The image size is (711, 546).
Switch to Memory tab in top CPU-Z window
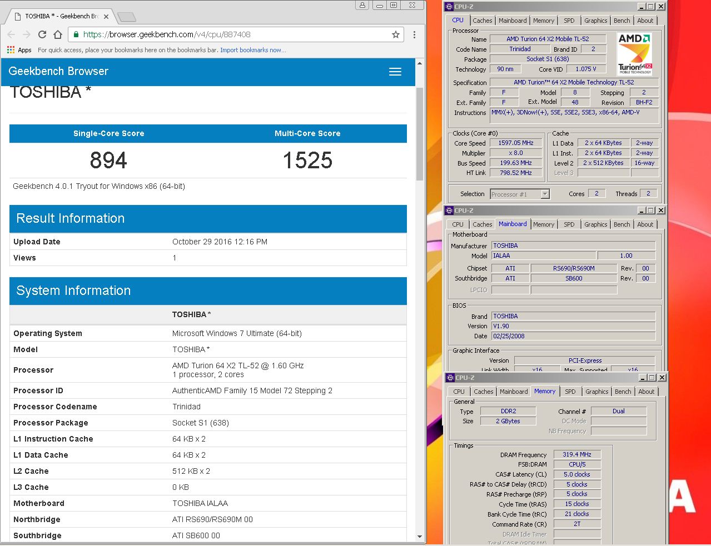coord(544,21)
